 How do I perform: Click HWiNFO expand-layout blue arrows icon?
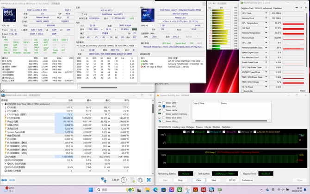coord(4,180)
